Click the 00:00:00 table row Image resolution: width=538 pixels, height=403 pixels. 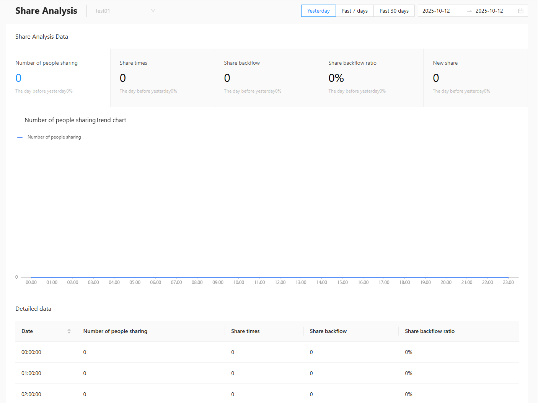[x=267, y=352]
